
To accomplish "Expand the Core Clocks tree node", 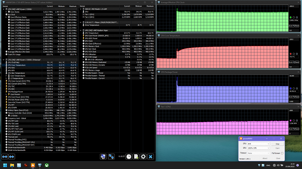I will 6,12.
